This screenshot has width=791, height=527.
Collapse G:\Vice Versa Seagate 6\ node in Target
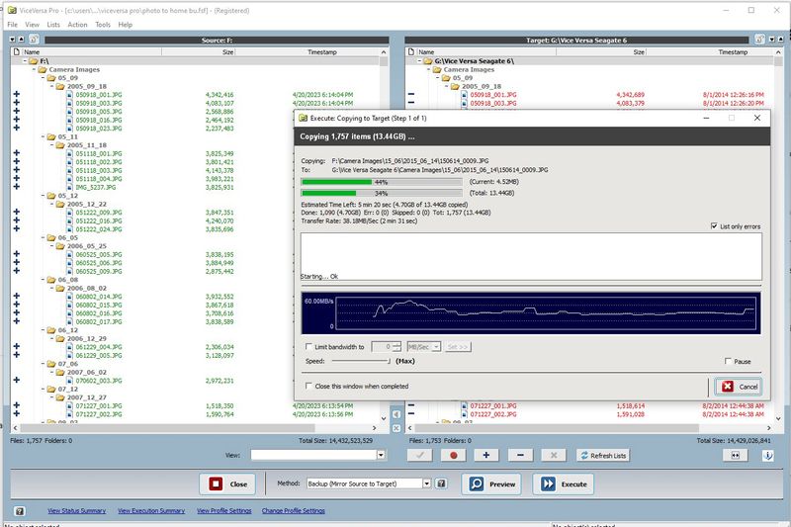419,61
